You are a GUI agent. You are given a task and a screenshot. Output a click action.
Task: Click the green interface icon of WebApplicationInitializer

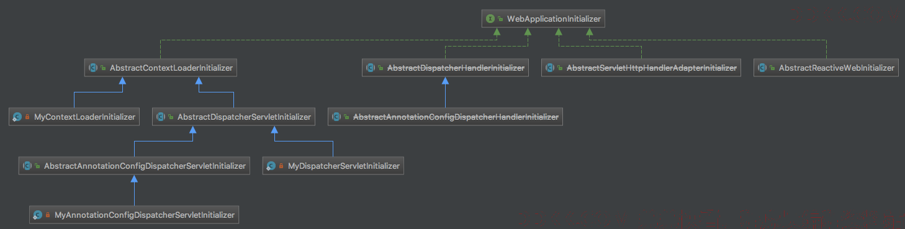coord(490,19)
